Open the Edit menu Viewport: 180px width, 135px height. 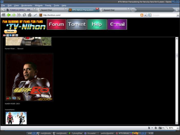[x=10, y=5]
